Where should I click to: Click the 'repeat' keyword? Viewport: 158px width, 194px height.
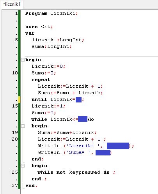pyautogui.click(x=41, y=79)
